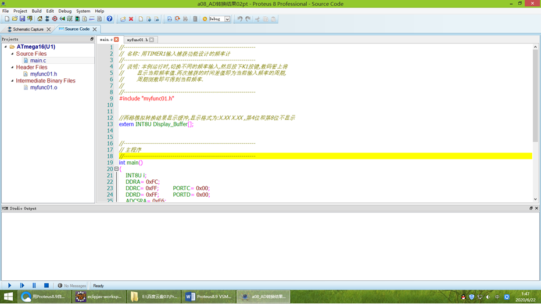The width and height of the screenshot is (541, 304).
Task: Open the Bill of Materials icon
Action: click(x=84, y=19)
